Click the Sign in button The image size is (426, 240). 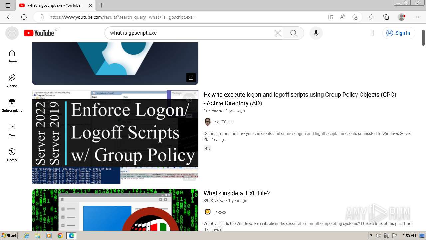(x=398, y=33)
